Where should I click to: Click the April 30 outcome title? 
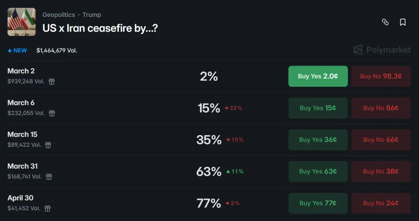tap(21, 198)
